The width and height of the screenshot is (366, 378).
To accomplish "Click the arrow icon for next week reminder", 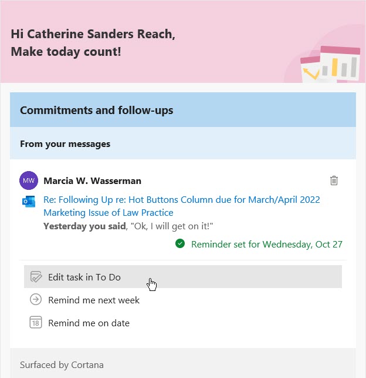I will click(36, 300).
